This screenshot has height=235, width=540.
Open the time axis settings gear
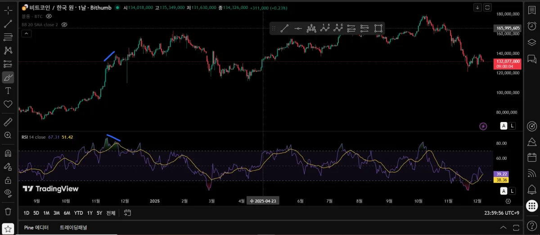point(508,201)
